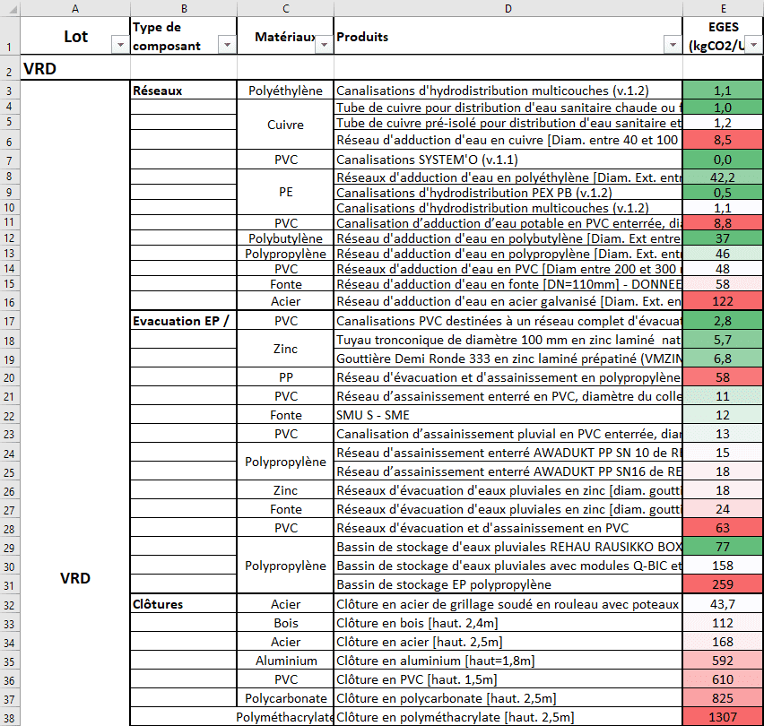Select the SMU S - SME product cell

508,415
